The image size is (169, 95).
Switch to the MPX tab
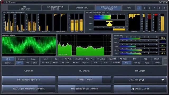click(x=27, y=63)
